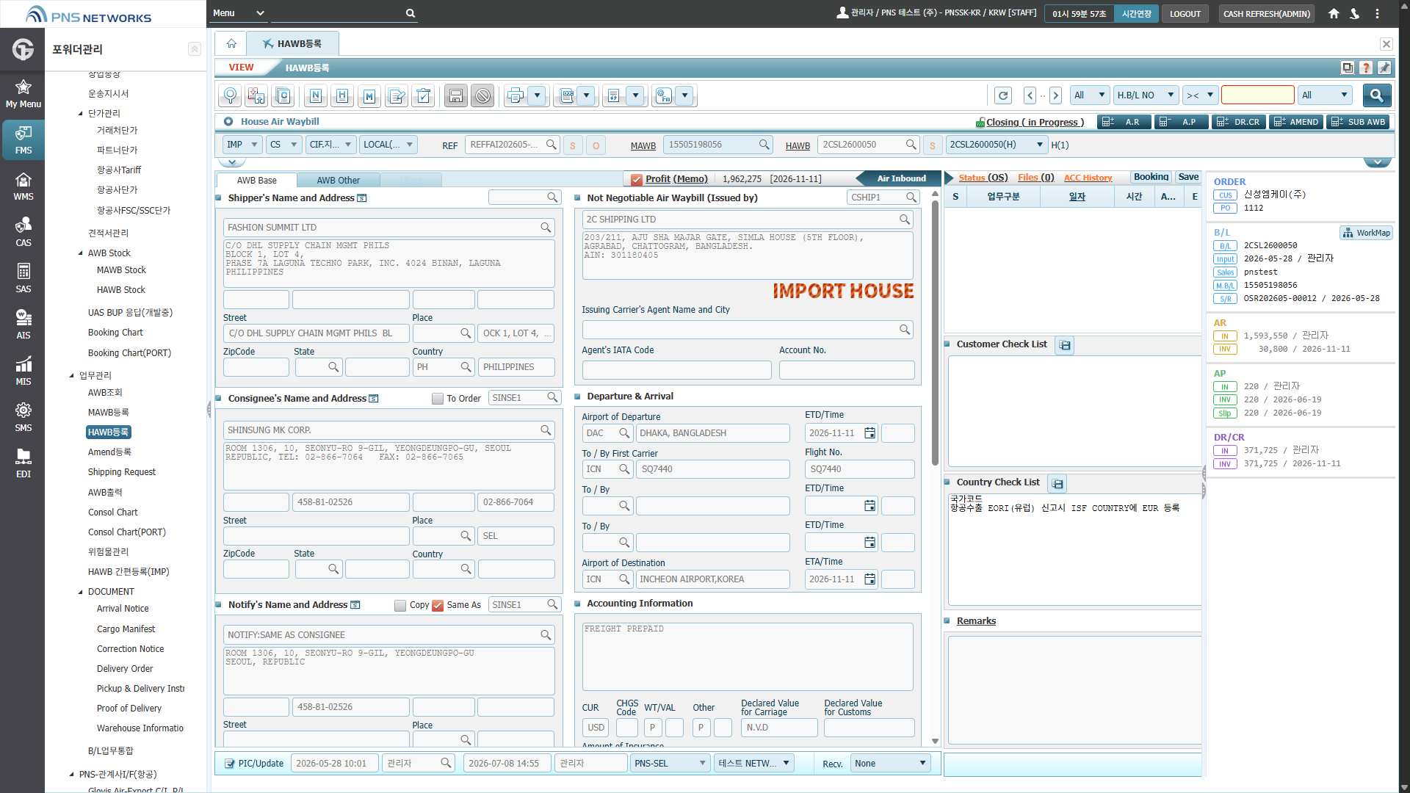The width and height of the screenshot is (1410, 793).
Task: Click the delete trash toolbar icon
Action: [424, 95]
